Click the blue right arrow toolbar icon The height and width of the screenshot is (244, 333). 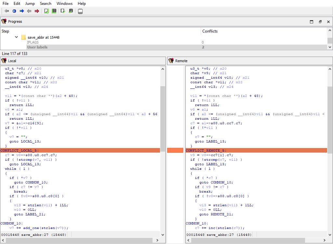22,11
